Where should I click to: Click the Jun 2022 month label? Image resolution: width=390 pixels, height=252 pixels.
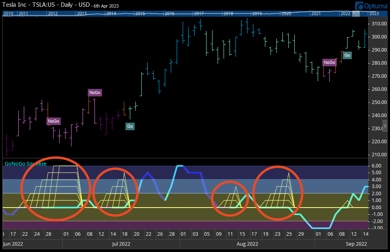tap(13, 244)
